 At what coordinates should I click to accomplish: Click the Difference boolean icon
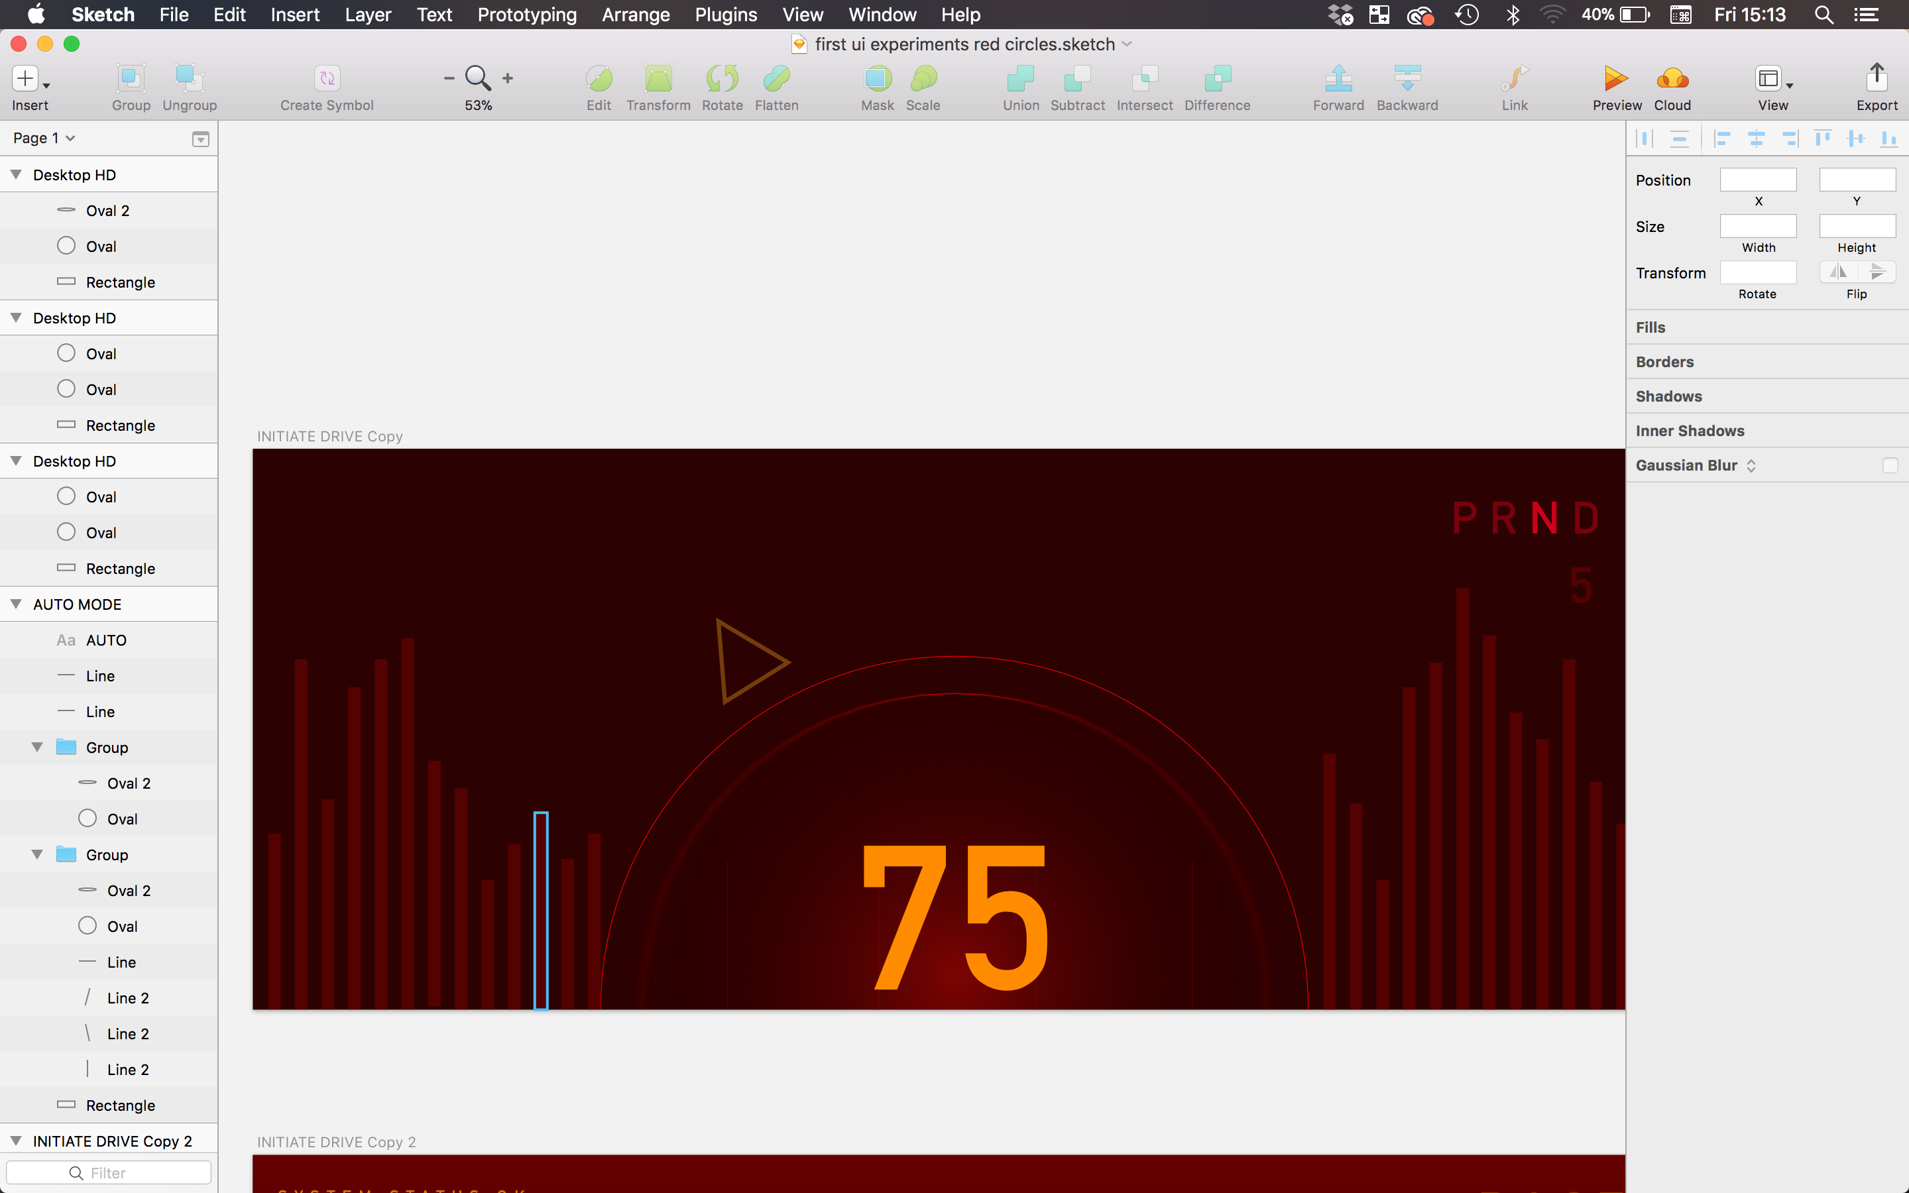[x=1217, y=78]
